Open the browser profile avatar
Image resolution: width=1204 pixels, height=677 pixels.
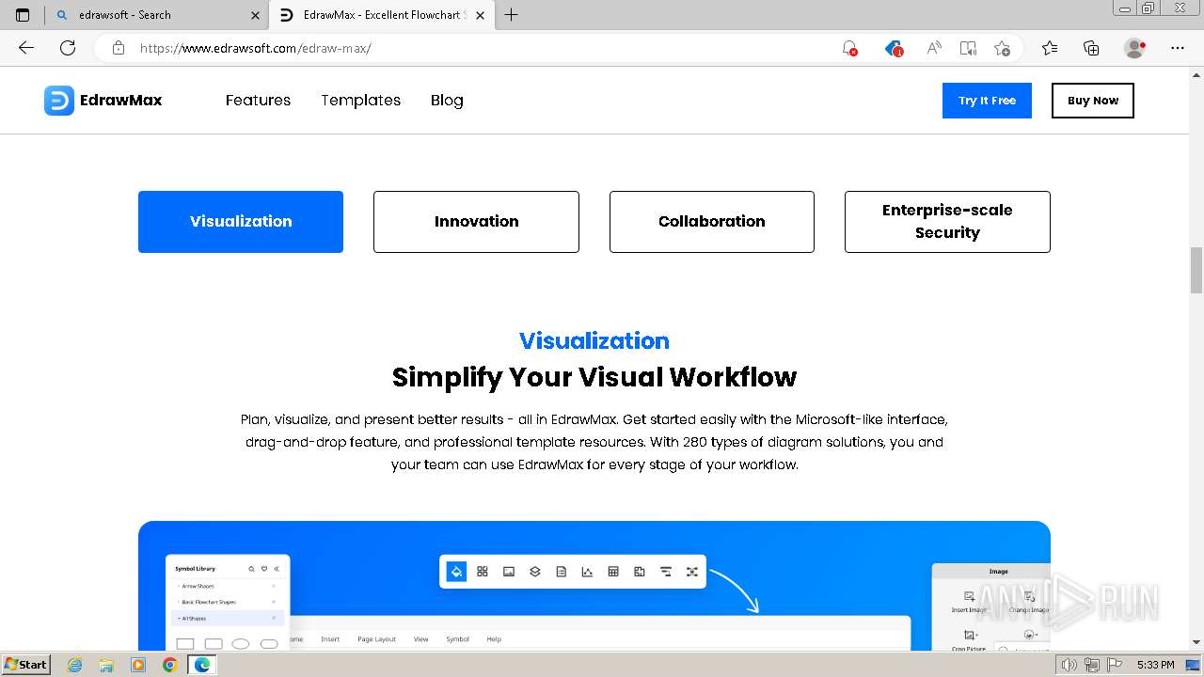point(1135,48)
